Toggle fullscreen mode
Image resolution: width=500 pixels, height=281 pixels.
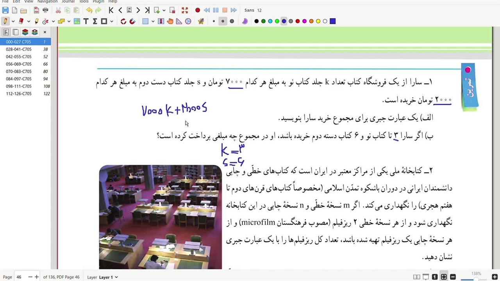tap(185, 10)
